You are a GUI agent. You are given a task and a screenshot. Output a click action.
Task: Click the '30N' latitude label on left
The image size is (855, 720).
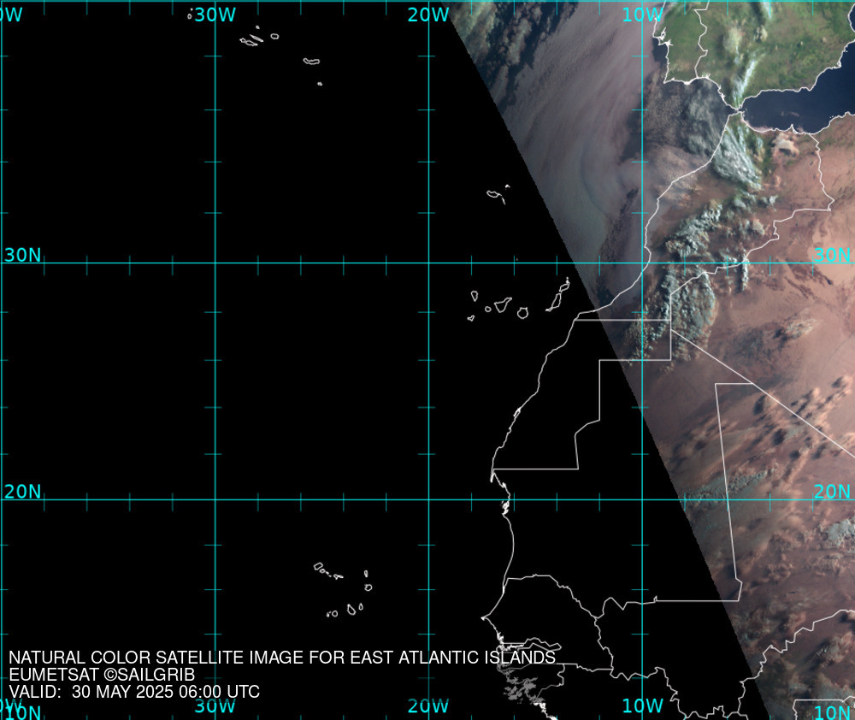click(23, 255)
